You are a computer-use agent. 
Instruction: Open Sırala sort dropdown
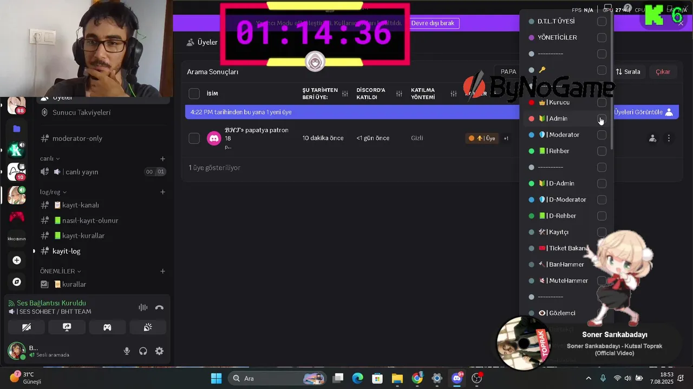[x=628, y=72]
